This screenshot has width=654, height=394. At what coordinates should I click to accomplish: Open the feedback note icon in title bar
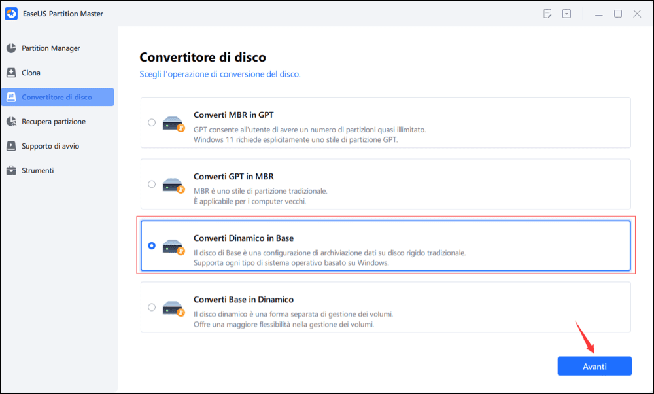pos(547,14)
